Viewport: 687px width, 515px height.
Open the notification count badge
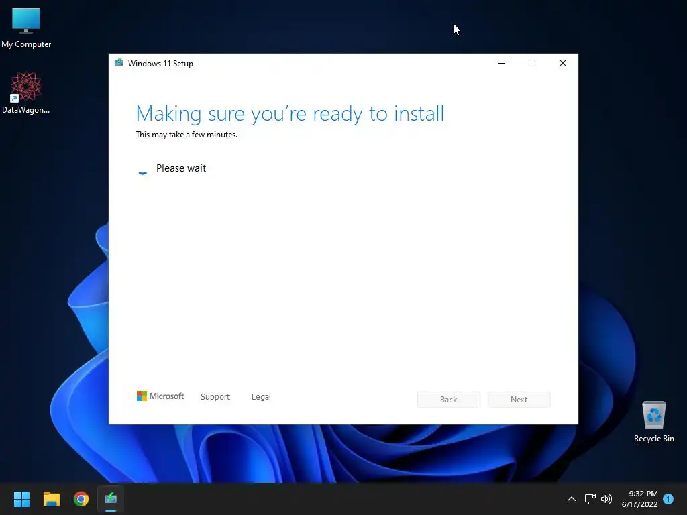[x=668, y=499]
